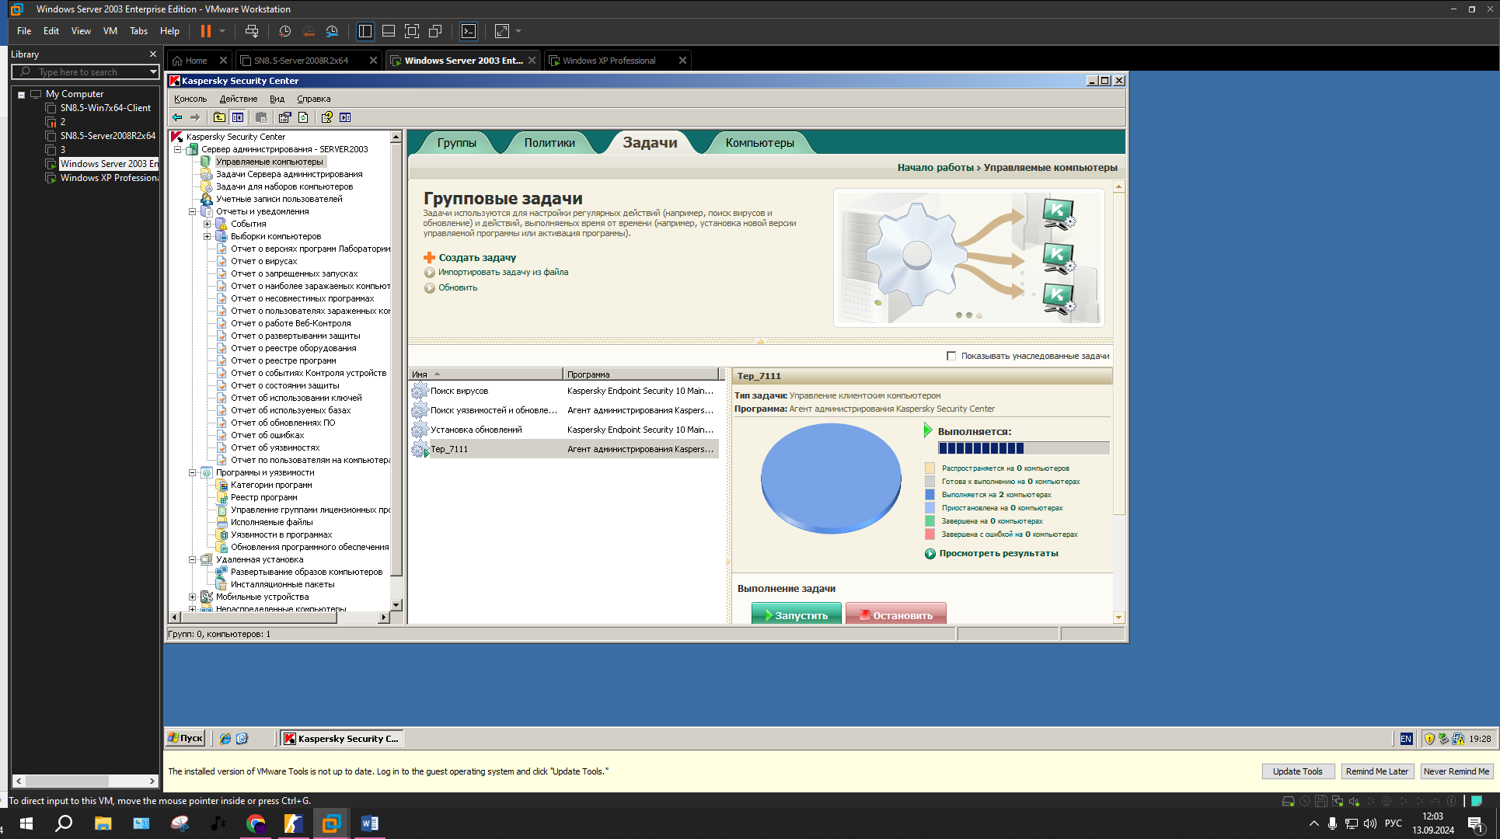1500x839 pixels.
Task: Click the Update Tools button
Action: [1297, 771]
